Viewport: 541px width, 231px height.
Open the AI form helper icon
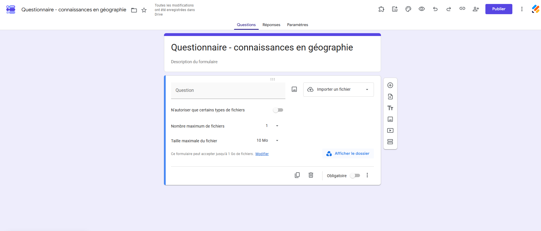coord(395,9)
